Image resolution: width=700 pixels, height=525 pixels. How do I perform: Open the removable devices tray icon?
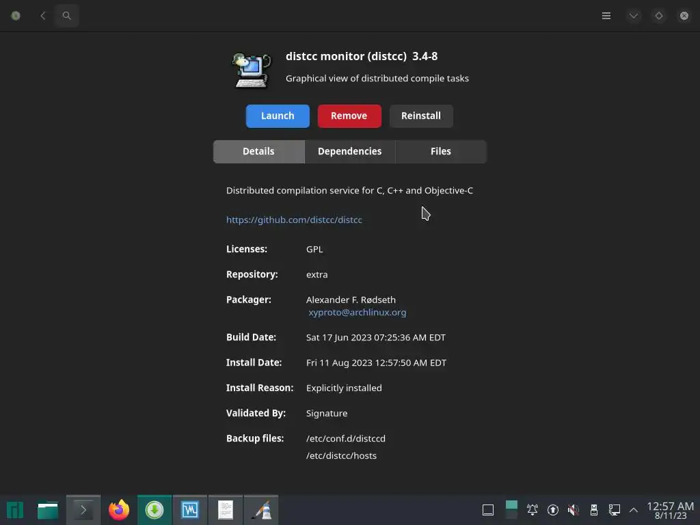(594, 510)
